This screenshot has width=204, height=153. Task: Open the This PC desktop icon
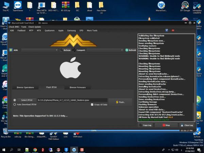tap(6, 6)
